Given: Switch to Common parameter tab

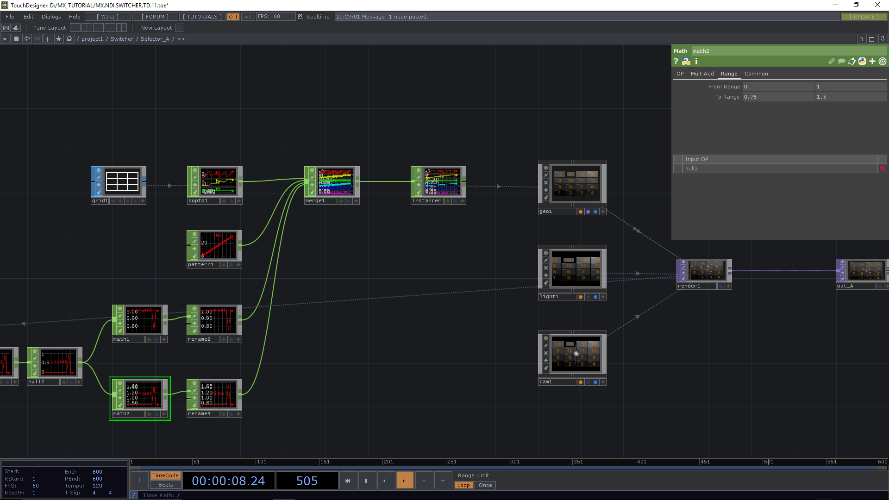Looking at the screenshot, I should [756, 74].
